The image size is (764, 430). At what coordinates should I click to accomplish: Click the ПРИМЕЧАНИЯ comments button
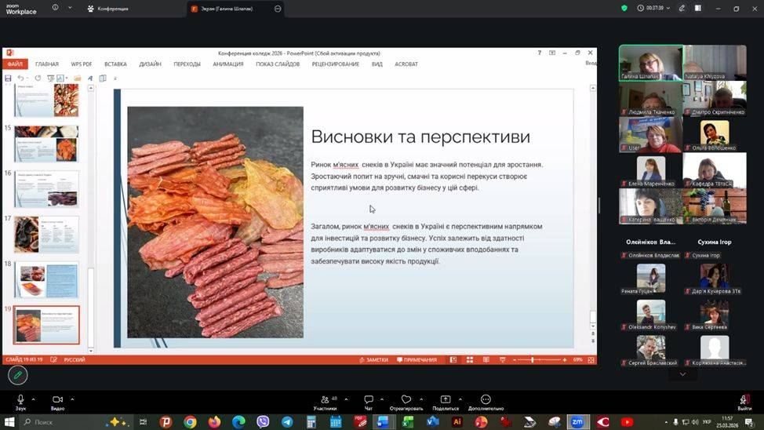(x=417, y=359)
